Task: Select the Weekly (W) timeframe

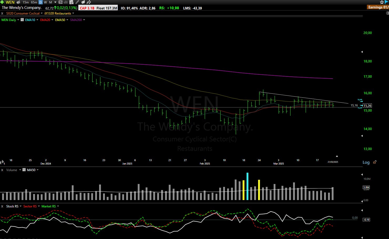Action: 45,2
